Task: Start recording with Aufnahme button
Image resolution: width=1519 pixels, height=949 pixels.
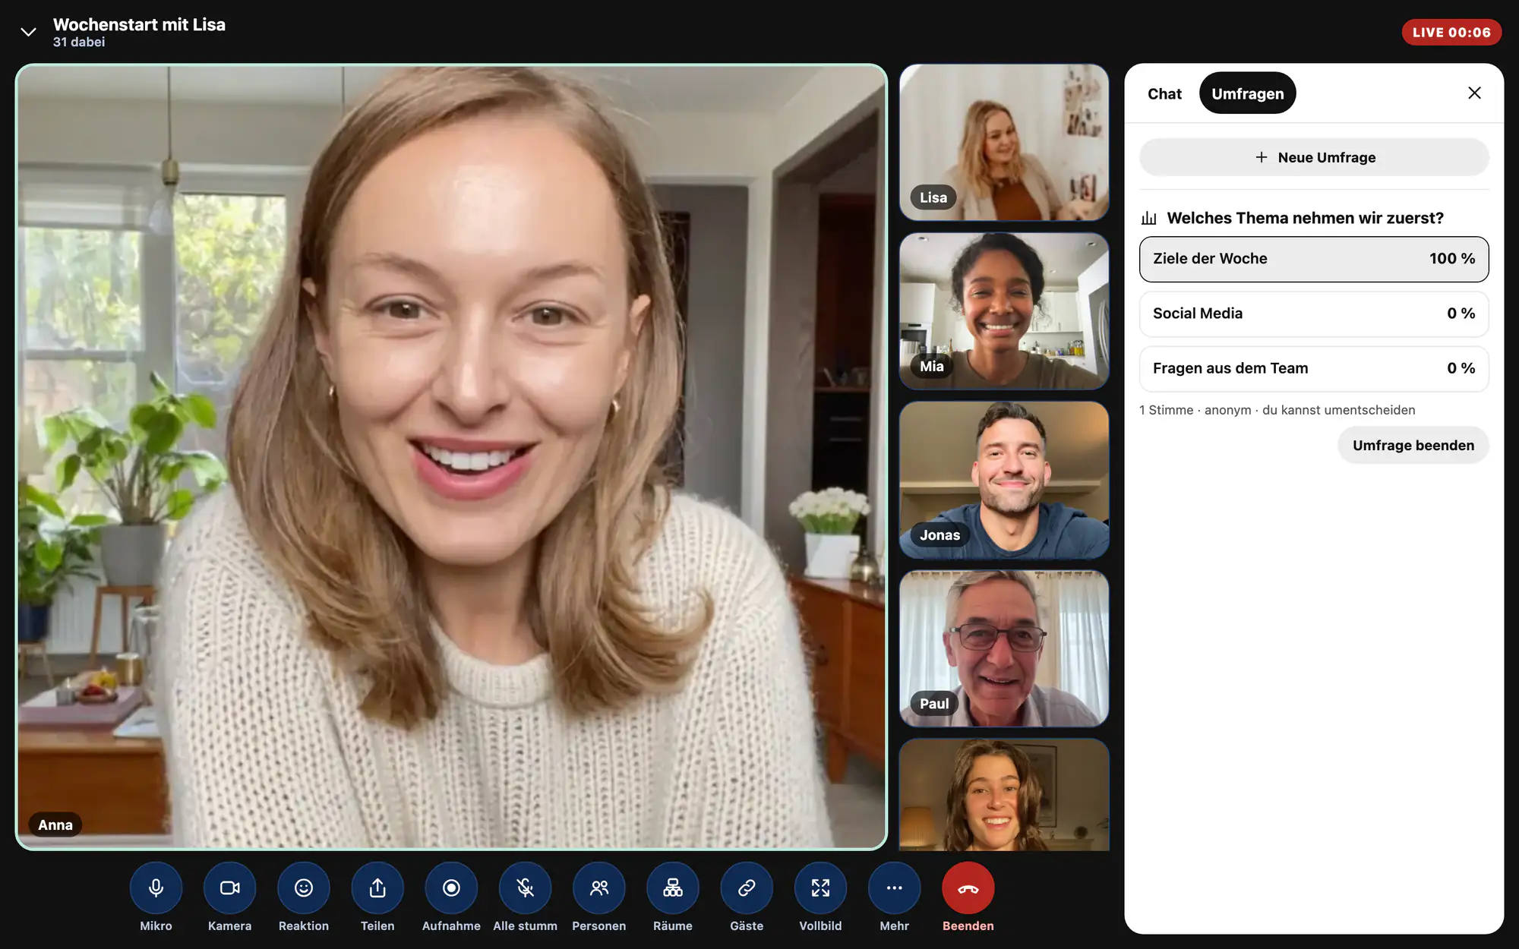Action: point(451,888)
